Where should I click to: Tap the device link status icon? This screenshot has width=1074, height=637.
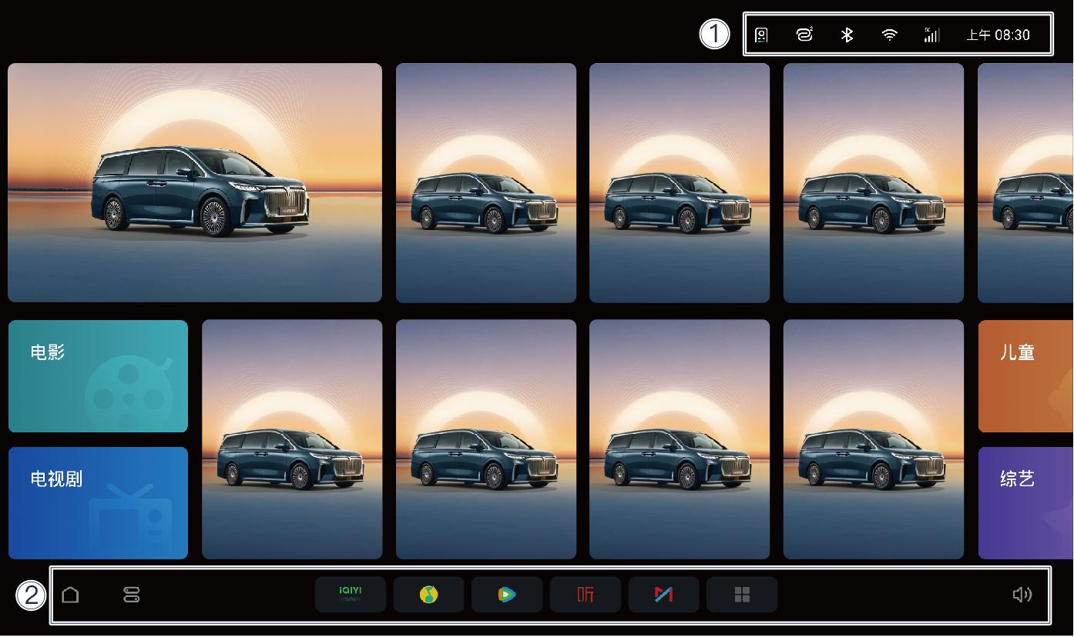point(804,35)
